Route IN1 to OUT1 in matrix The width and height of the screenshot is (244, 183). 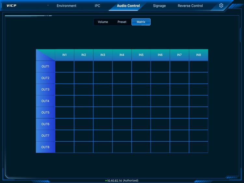65,66
